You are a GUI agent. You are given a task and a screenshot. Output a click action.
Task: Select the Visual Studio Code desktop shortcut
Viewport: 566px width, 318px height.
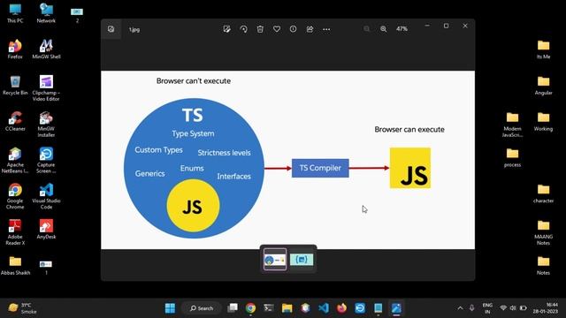[x=46, y=196]
